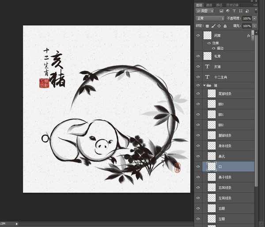Filter layers by type (T) icon
Viewport: 265px width, 227px height.
234,11
